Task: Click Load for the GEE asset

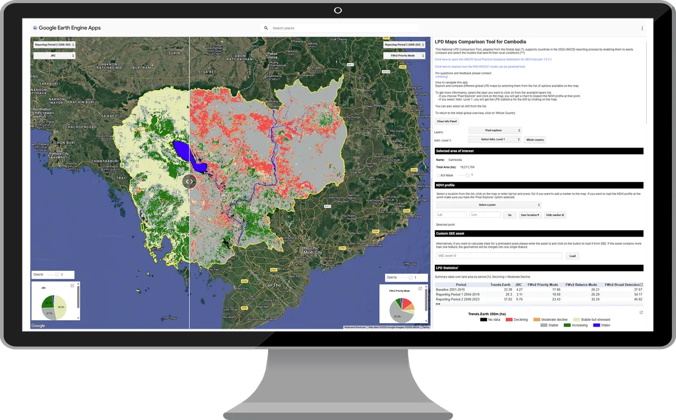Action: pyautogui.click(x=572, y=256)
